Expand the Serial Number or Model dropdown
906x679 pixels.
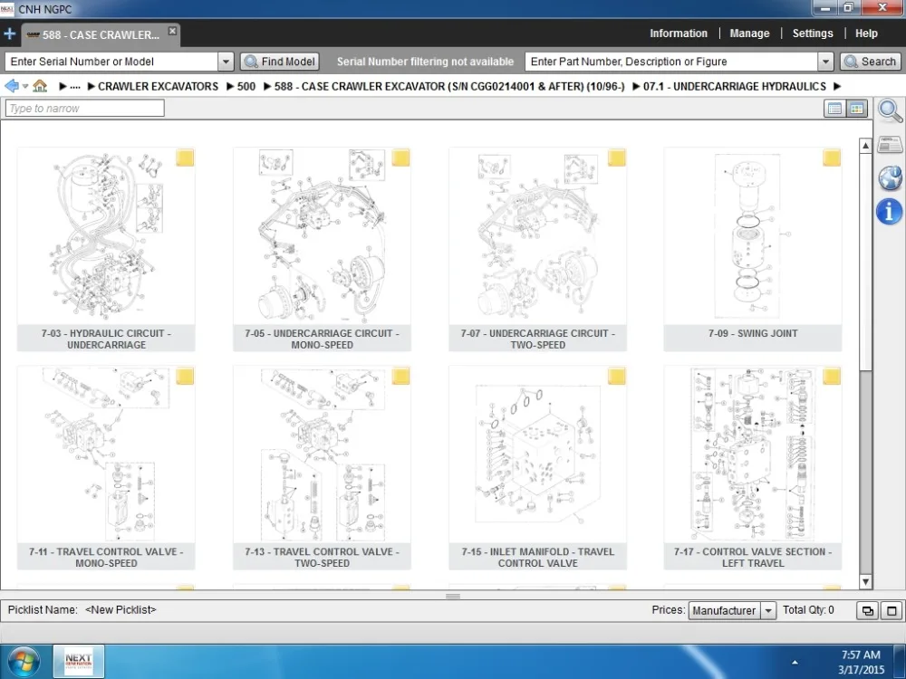226,62
